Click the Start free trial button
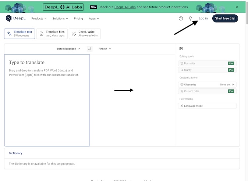This screenshot has width=248, height=181. coord(225,18)
